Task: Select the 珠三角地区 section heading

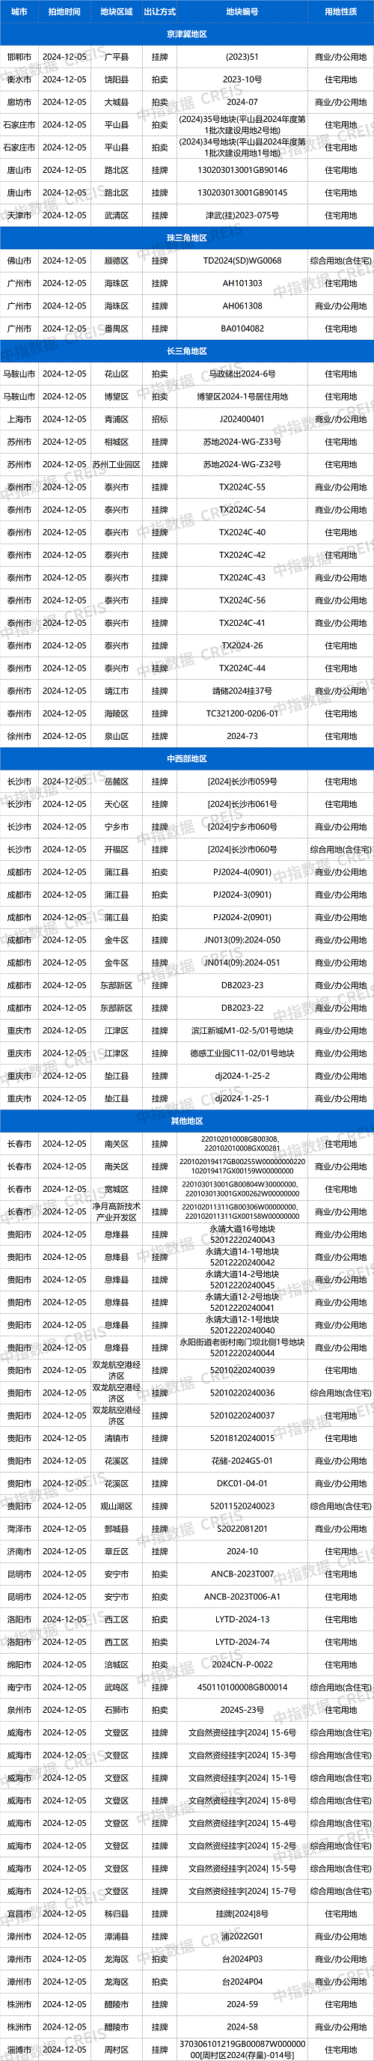Action: (x=187, y=237)
